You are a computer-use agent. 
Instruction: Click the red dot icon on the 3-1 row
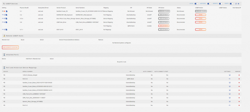[x=4, y=11]
